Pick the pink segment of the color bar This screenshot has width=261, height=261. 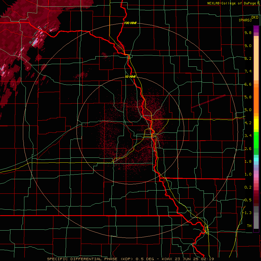[x=256, y=176]
